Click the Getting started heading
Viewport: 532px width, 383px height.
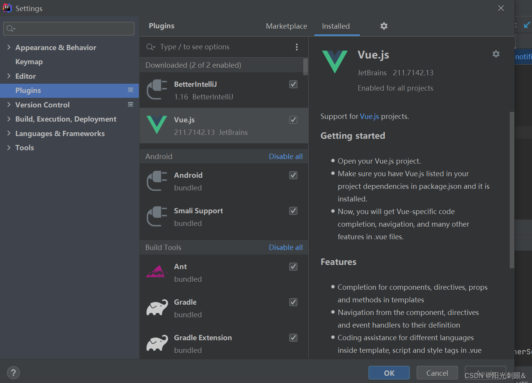click(353, 136)
